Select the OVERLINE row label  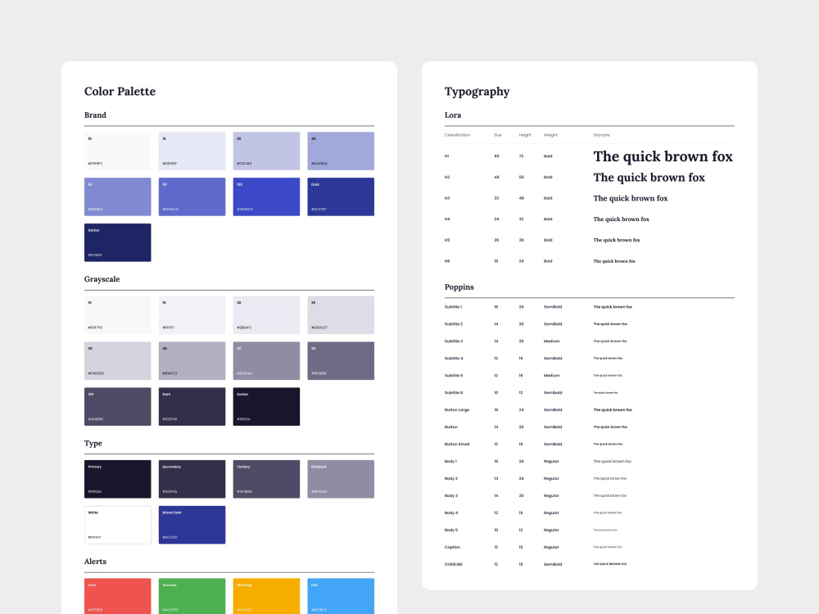pos(454,564)
